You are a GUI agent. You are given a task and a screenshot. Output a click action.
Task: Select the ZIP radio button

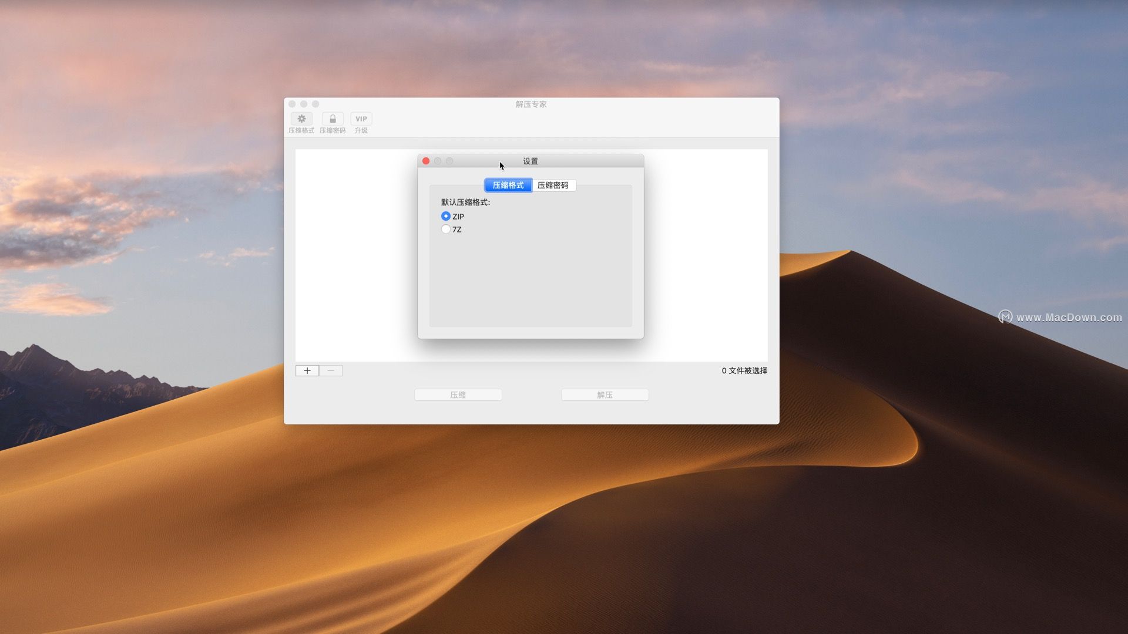[446, 216]
